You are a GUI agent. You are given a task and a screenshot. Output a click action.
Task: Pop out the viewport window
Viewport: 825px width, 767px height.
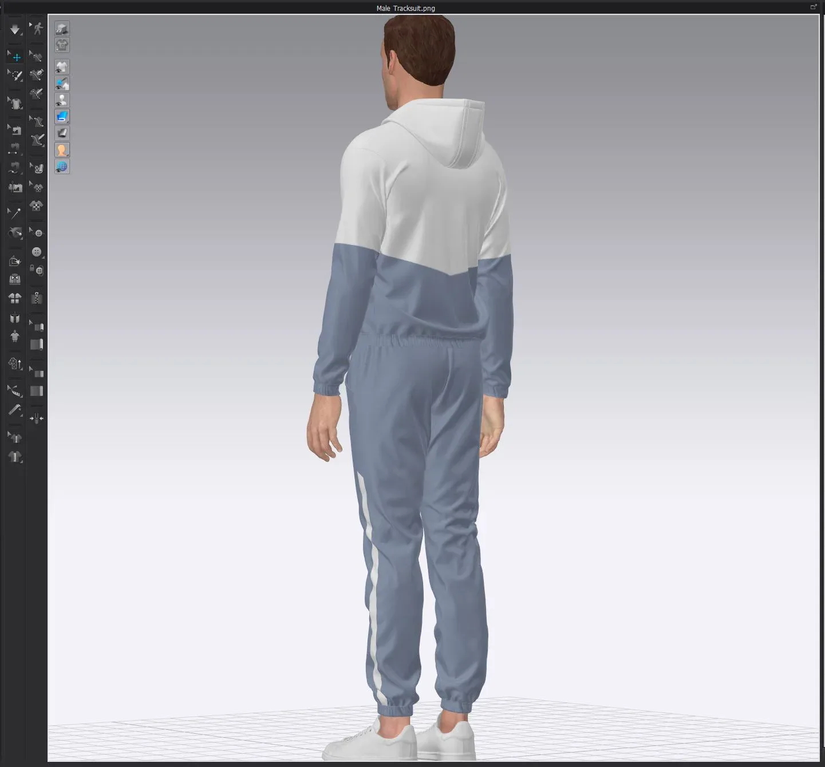pyautogui.click(x=814, y=6)
